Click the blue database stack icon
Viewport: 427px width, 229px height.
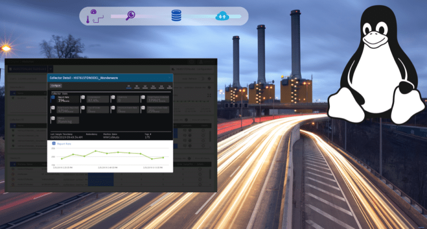pos(177,16)
